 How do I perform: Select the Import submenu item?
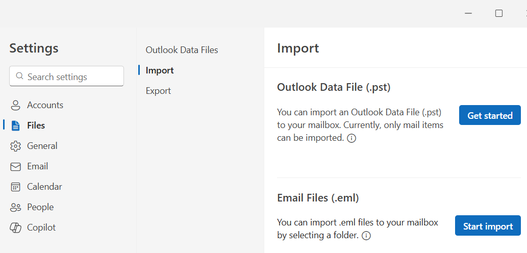pos(160,70)
